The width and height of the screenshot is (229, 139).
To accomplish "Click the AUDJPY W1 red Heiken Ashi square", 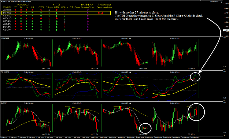I will (x=15, y=24).
